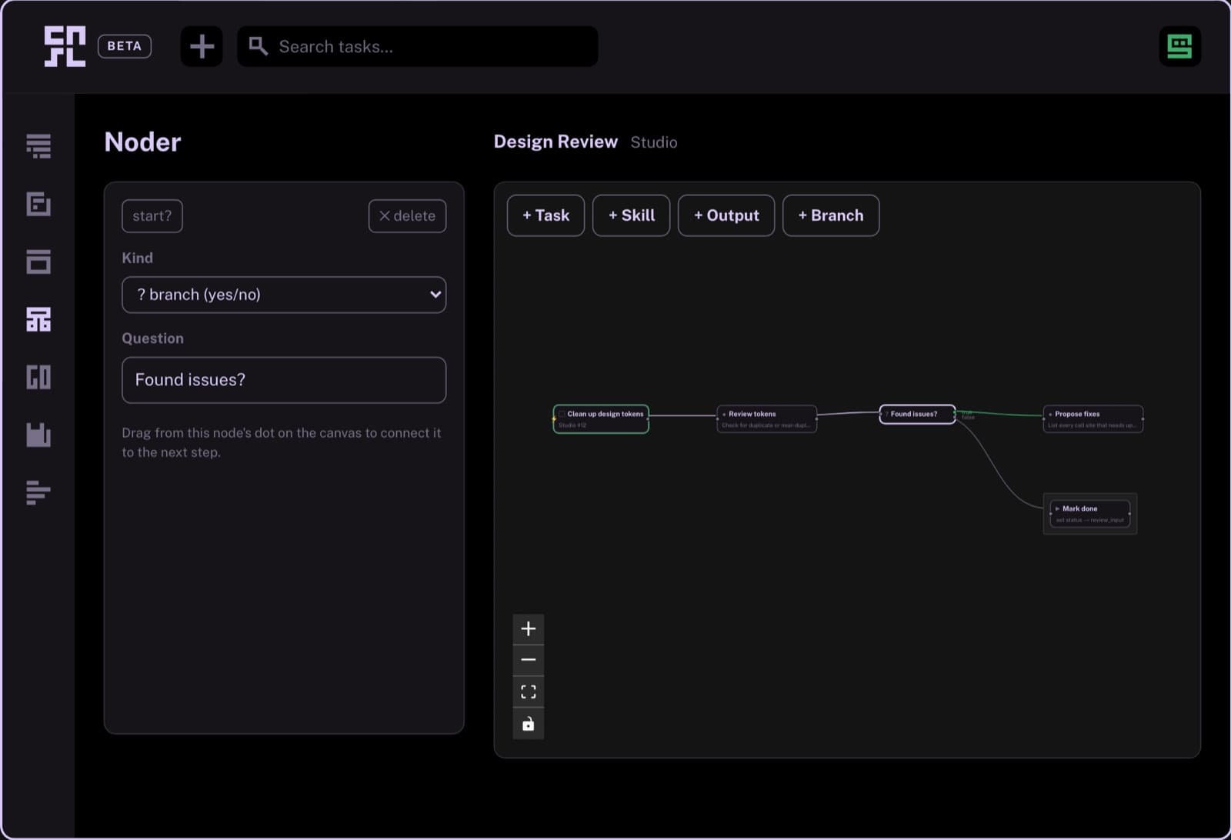Click the Noder heading
Viewport: 1231px width, 840px height.
coord(142,142)
